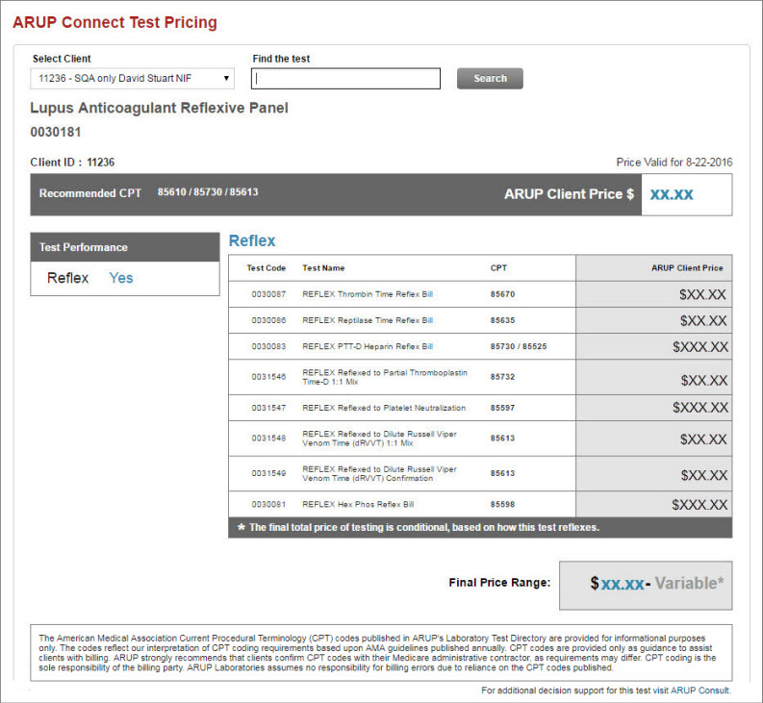Click CPT code 85597
This screenshot has width=763, height=703.
click(502, 408)
